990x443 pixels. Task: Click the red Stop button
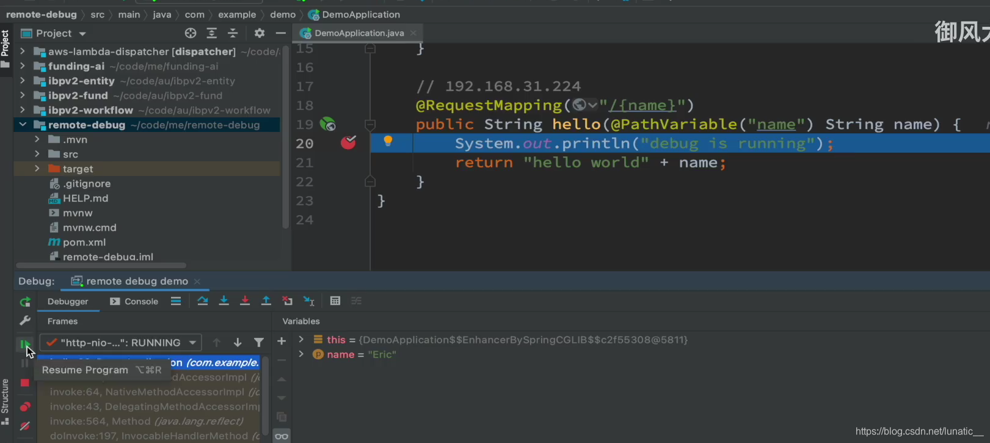pyautogui.click(x=25, y=383)
